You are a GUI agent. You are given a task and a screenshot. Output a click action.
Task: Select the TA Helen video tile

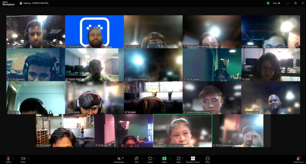[x=153, y=98]
